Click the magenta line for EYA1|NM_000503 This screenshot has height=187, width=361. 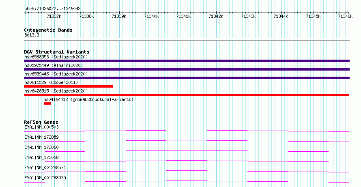tap(187, 131)
